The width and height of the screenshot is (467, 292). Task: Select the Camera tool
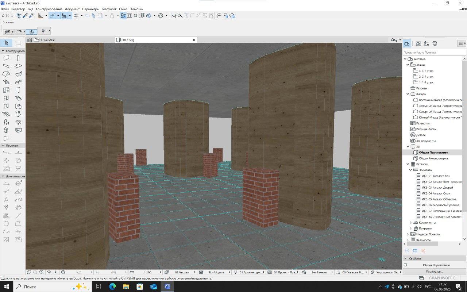click(x=18, y=168)
